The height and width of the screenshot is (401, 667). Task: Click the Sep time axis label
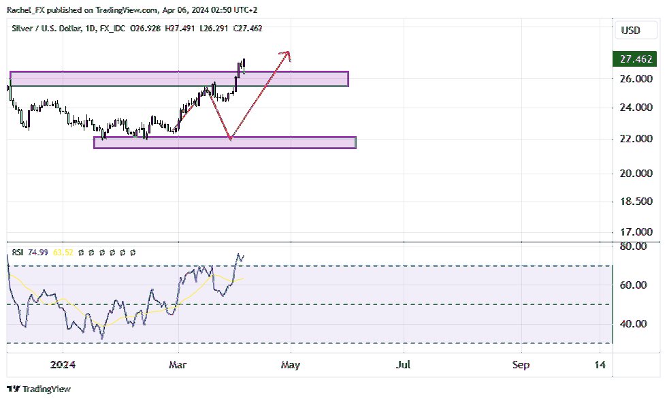521,365
